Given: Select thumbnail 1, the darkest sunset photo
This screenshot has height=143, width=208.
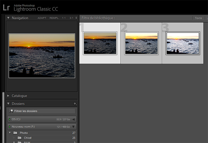Looking at the screenshot, I should pos(100,43).
